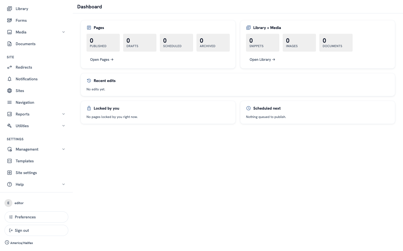Expand the Media submenu chevron
Viewport: 403px width, 251px height.
click(64, 32)
